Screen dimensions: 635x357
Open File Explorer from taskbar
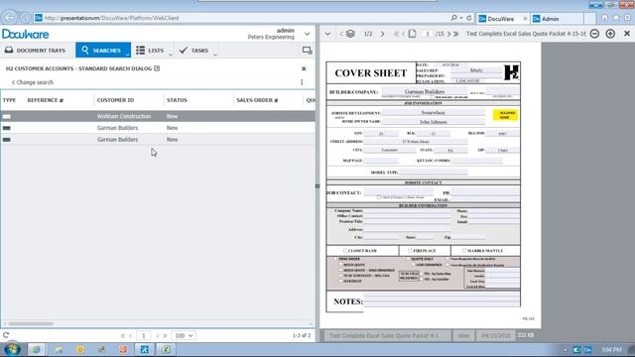coord(60,349)
